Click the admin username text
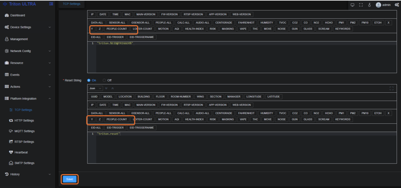This screenshot has width=401, height=188. pyautogui.click(x=386, y=5)
